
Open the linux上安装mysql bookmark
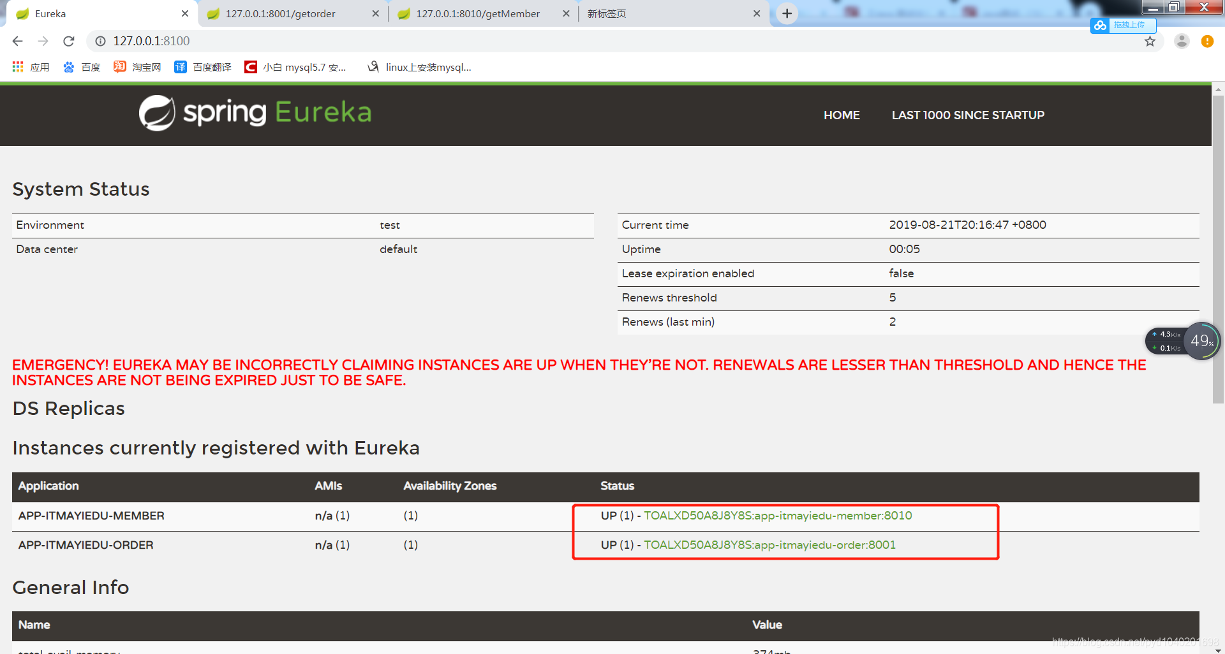[x=419, y=67]
